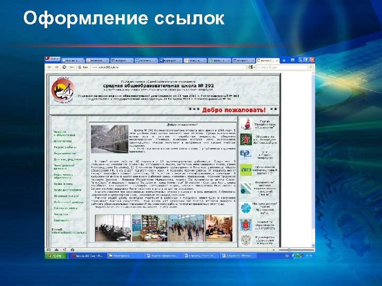Click the striped pedagogical institute logo
Screen dimensions: 382x286
coord(246,189)
